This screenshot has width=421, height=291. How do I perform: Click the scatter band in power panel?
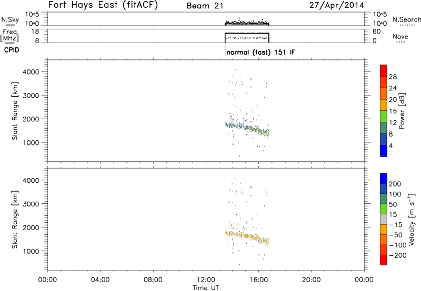tap(247, 128)
